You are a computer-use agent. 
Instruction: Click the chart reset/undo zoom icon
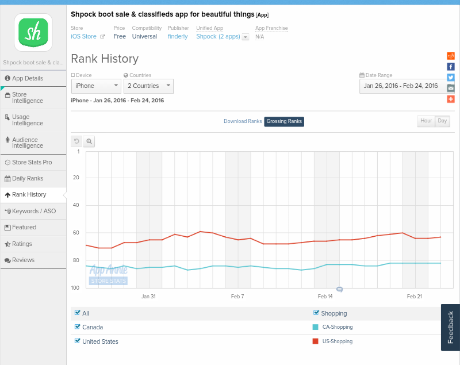tap(76, 141)
